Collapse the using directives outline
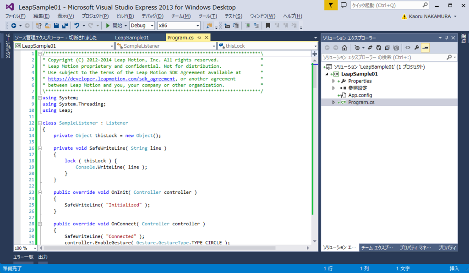 (x=40, y=98)
